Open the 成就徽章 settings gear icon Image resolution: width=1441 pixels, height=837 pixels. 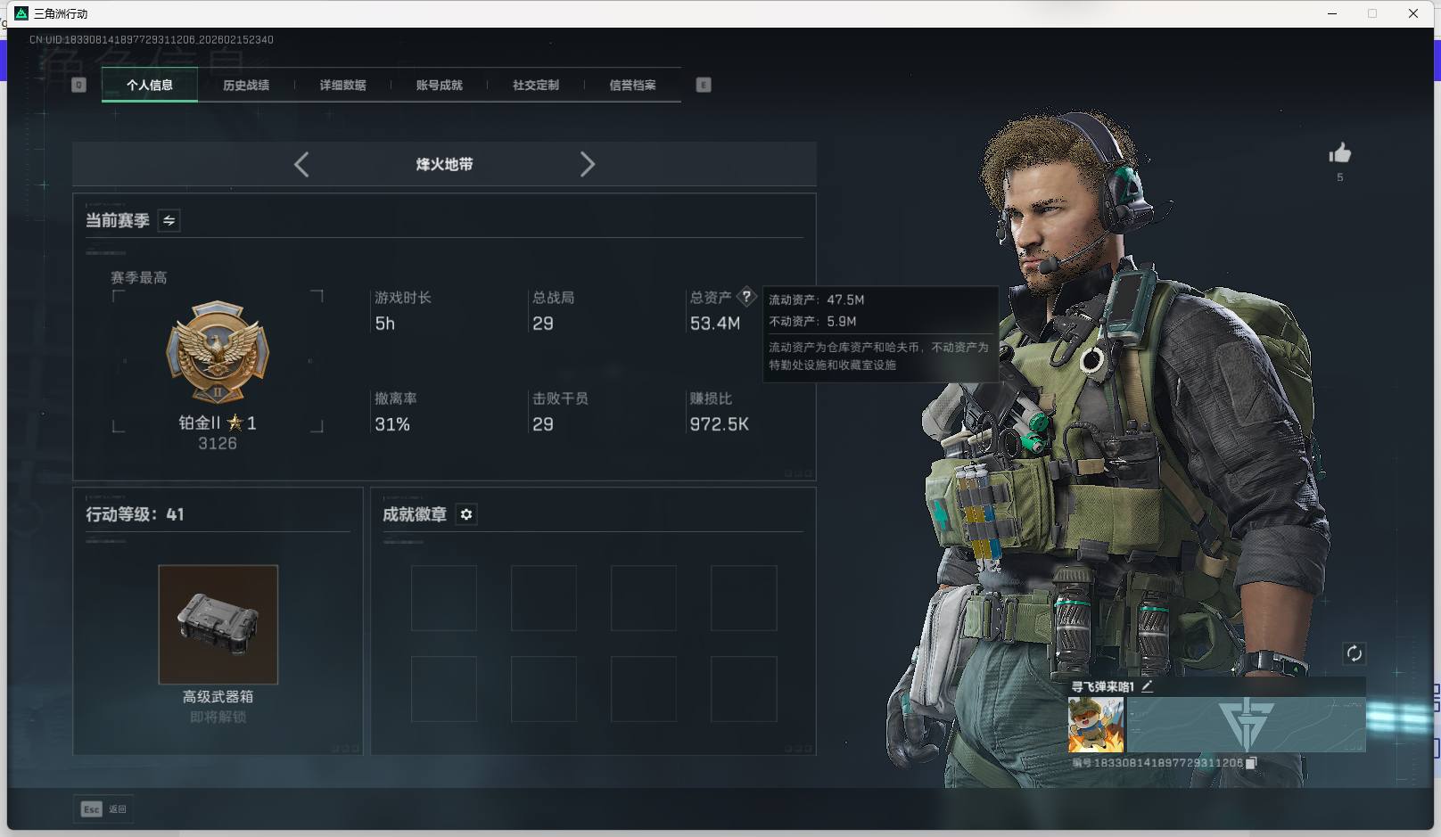pos(465,514)
